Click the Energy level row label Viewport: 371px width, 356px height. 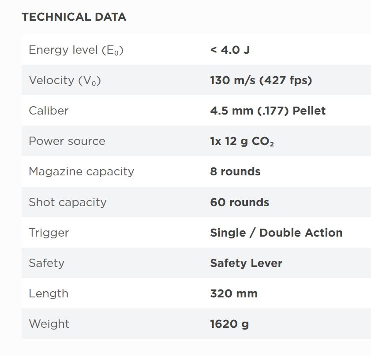[x=76, y=50]
